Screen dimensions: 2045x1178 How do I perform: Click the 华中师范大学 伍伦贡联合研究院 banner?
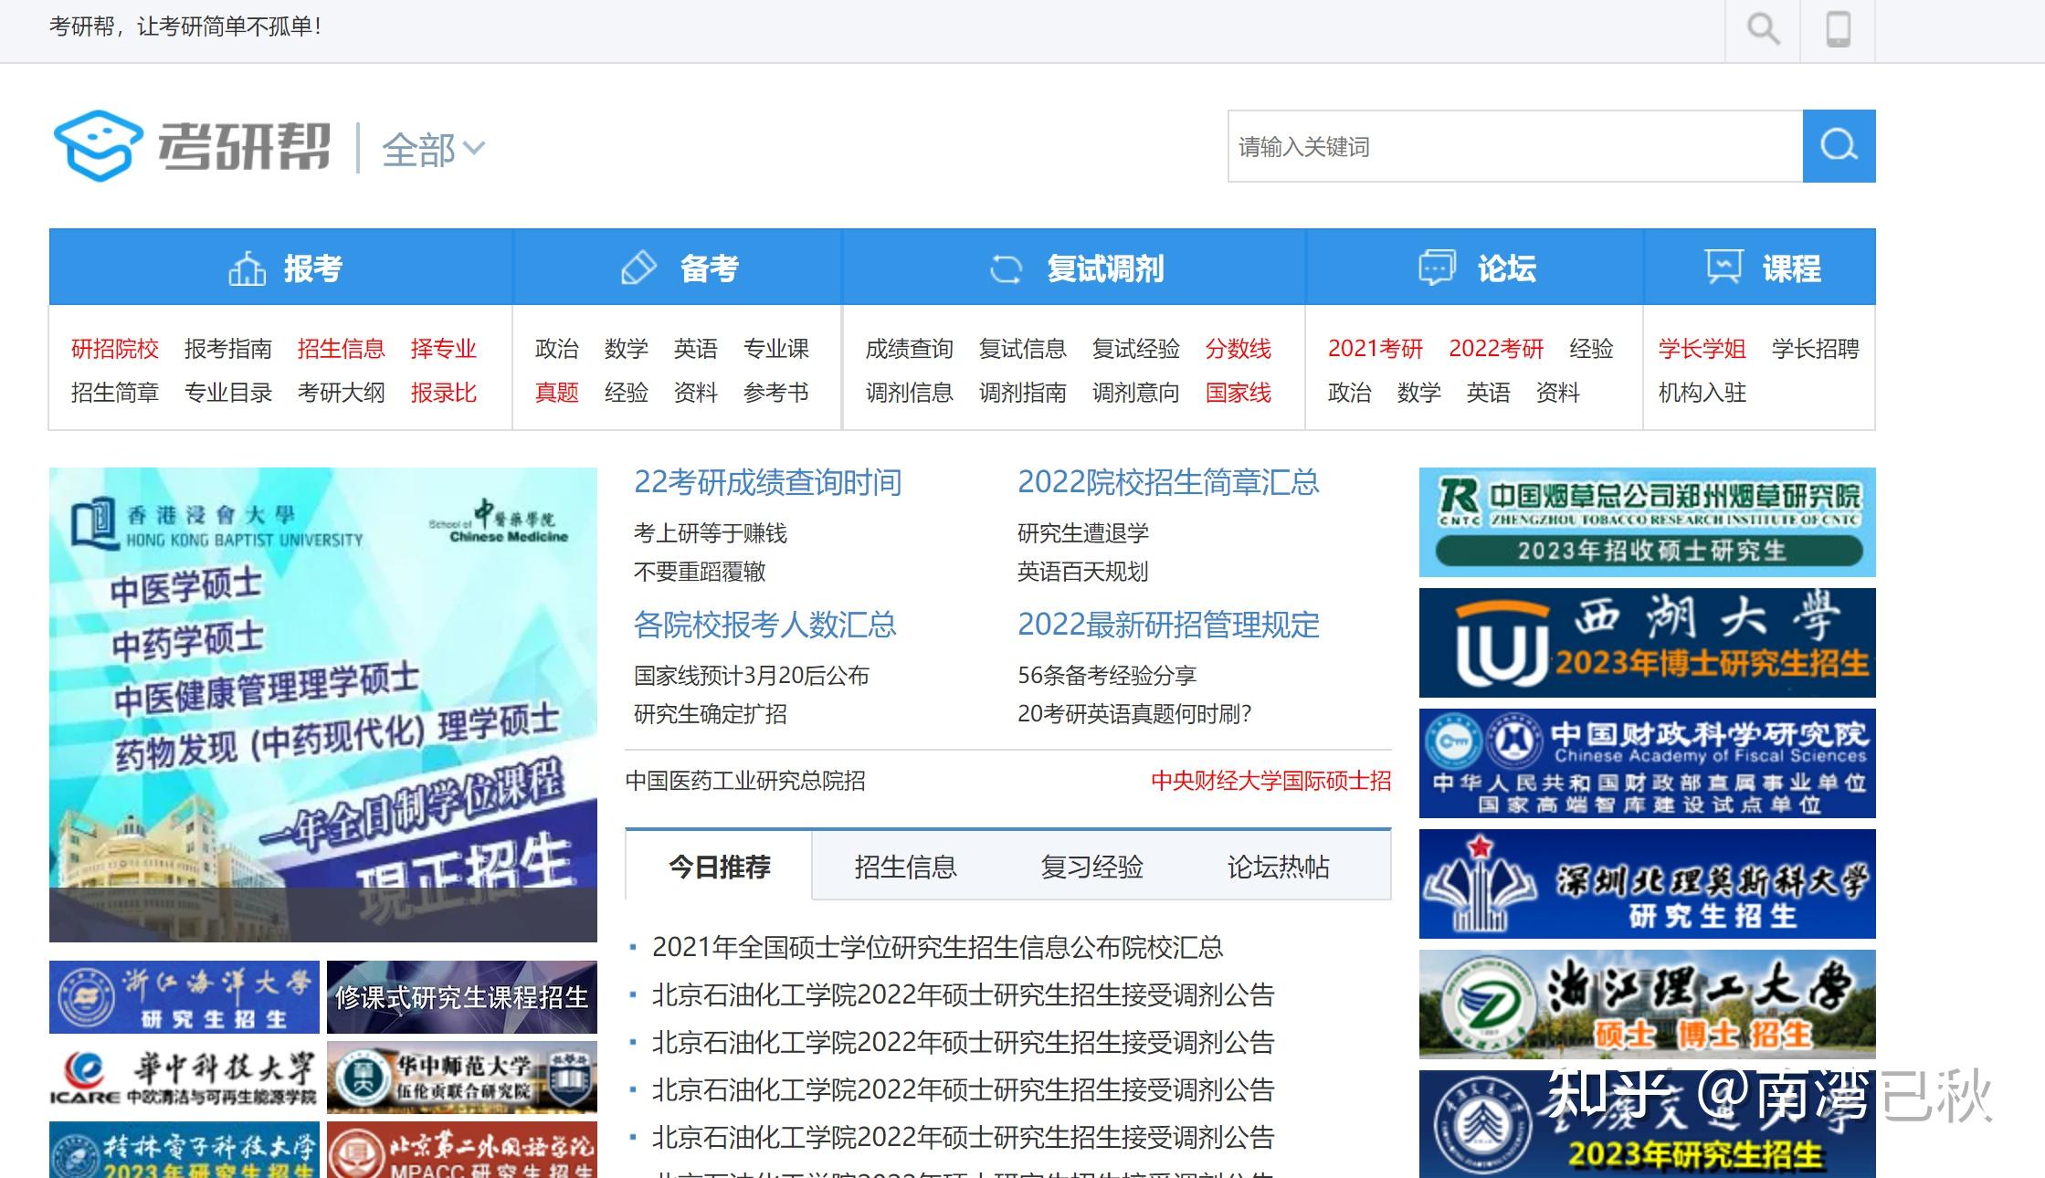(462, 1078)
